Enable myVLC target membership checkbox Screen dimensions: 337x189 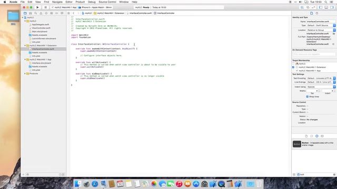point(293,64)
